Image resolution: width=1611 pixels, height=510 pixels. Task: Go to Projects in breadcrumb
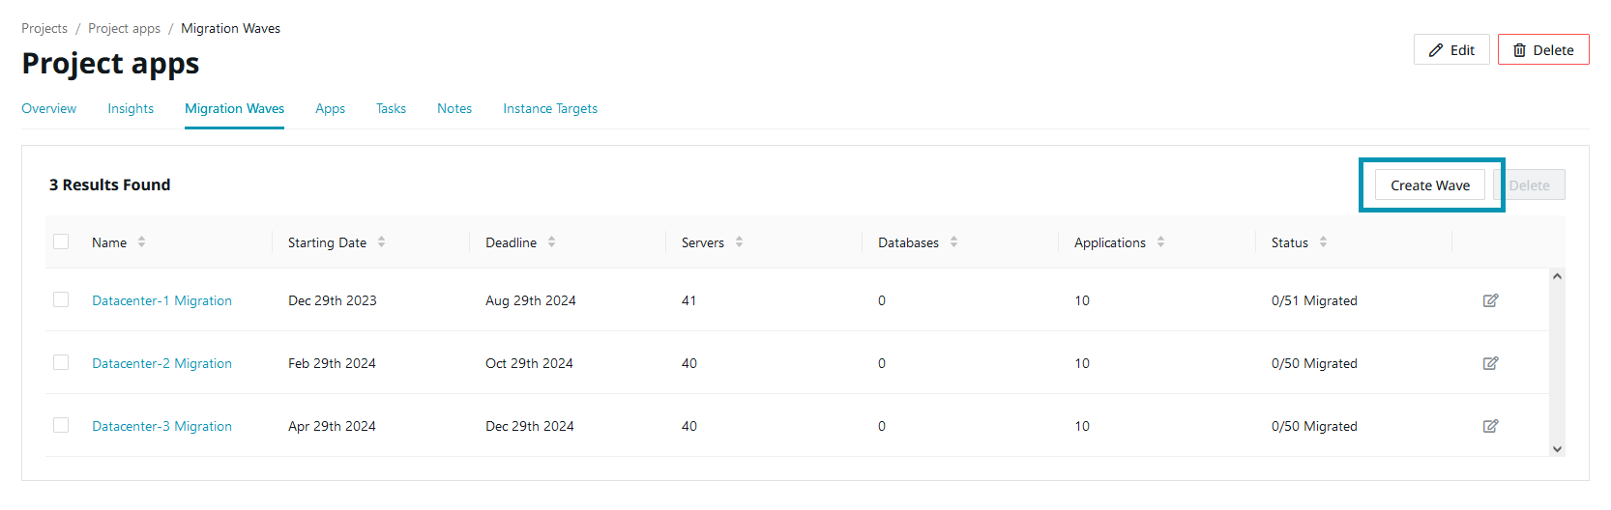tap(44, 28)
